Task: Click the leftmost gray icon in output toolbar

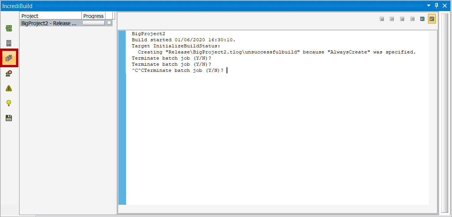Action: (x=382, y=19)
